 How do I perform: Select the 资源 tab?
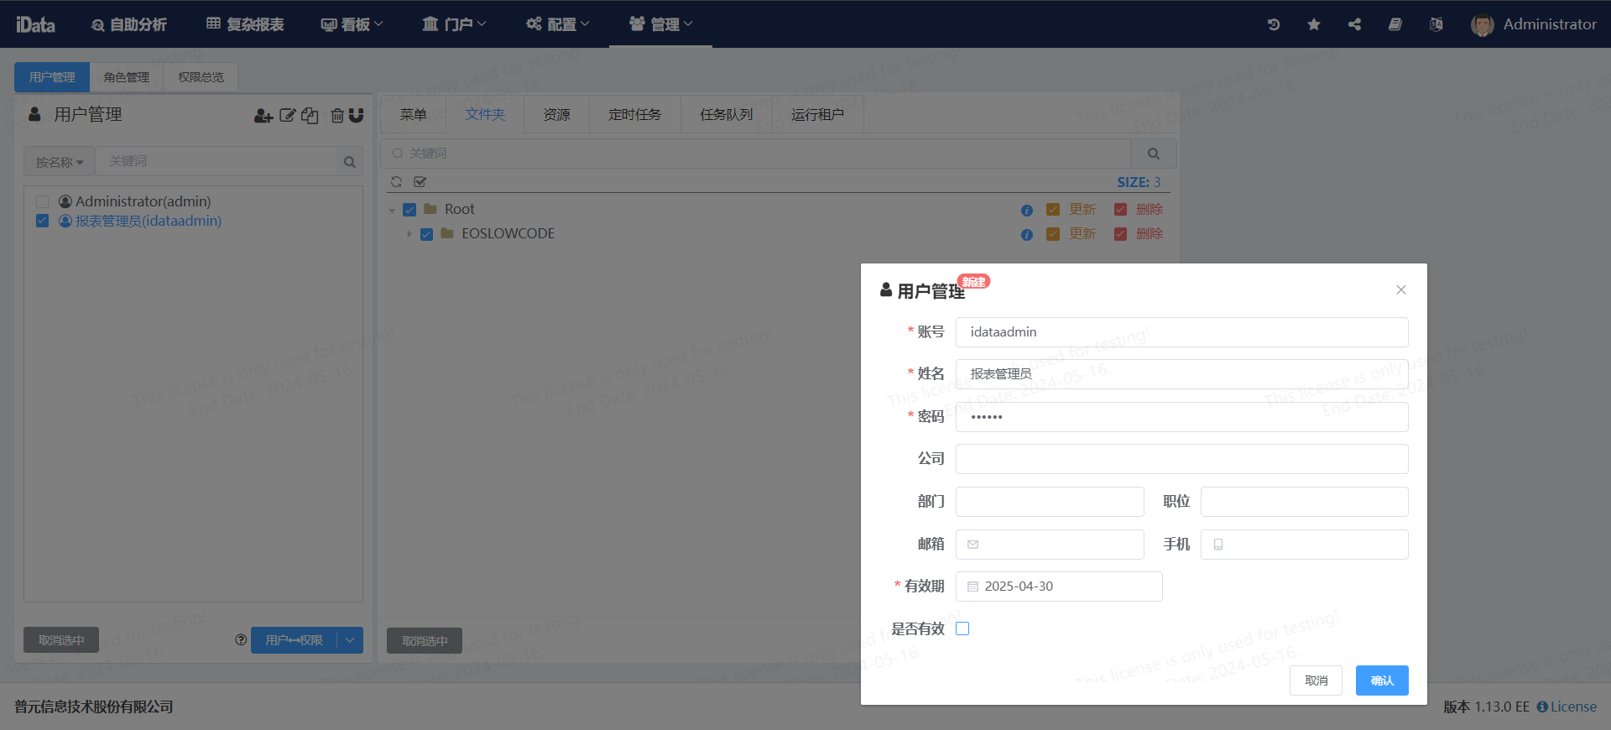click(556, 115)
